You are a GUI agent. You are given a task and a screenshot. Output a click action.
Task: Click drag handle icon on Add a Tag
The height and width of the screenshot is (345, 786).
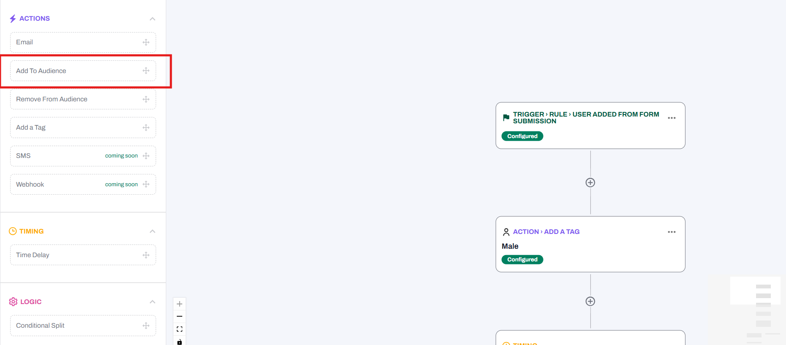[x=146, y=128]
